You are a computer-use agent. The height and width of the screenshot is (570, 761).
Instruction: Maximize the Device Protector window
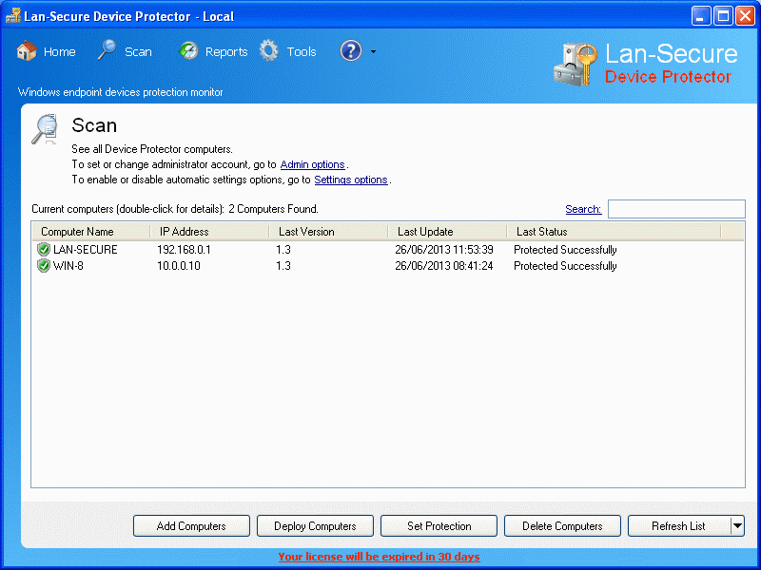[723, 16]
